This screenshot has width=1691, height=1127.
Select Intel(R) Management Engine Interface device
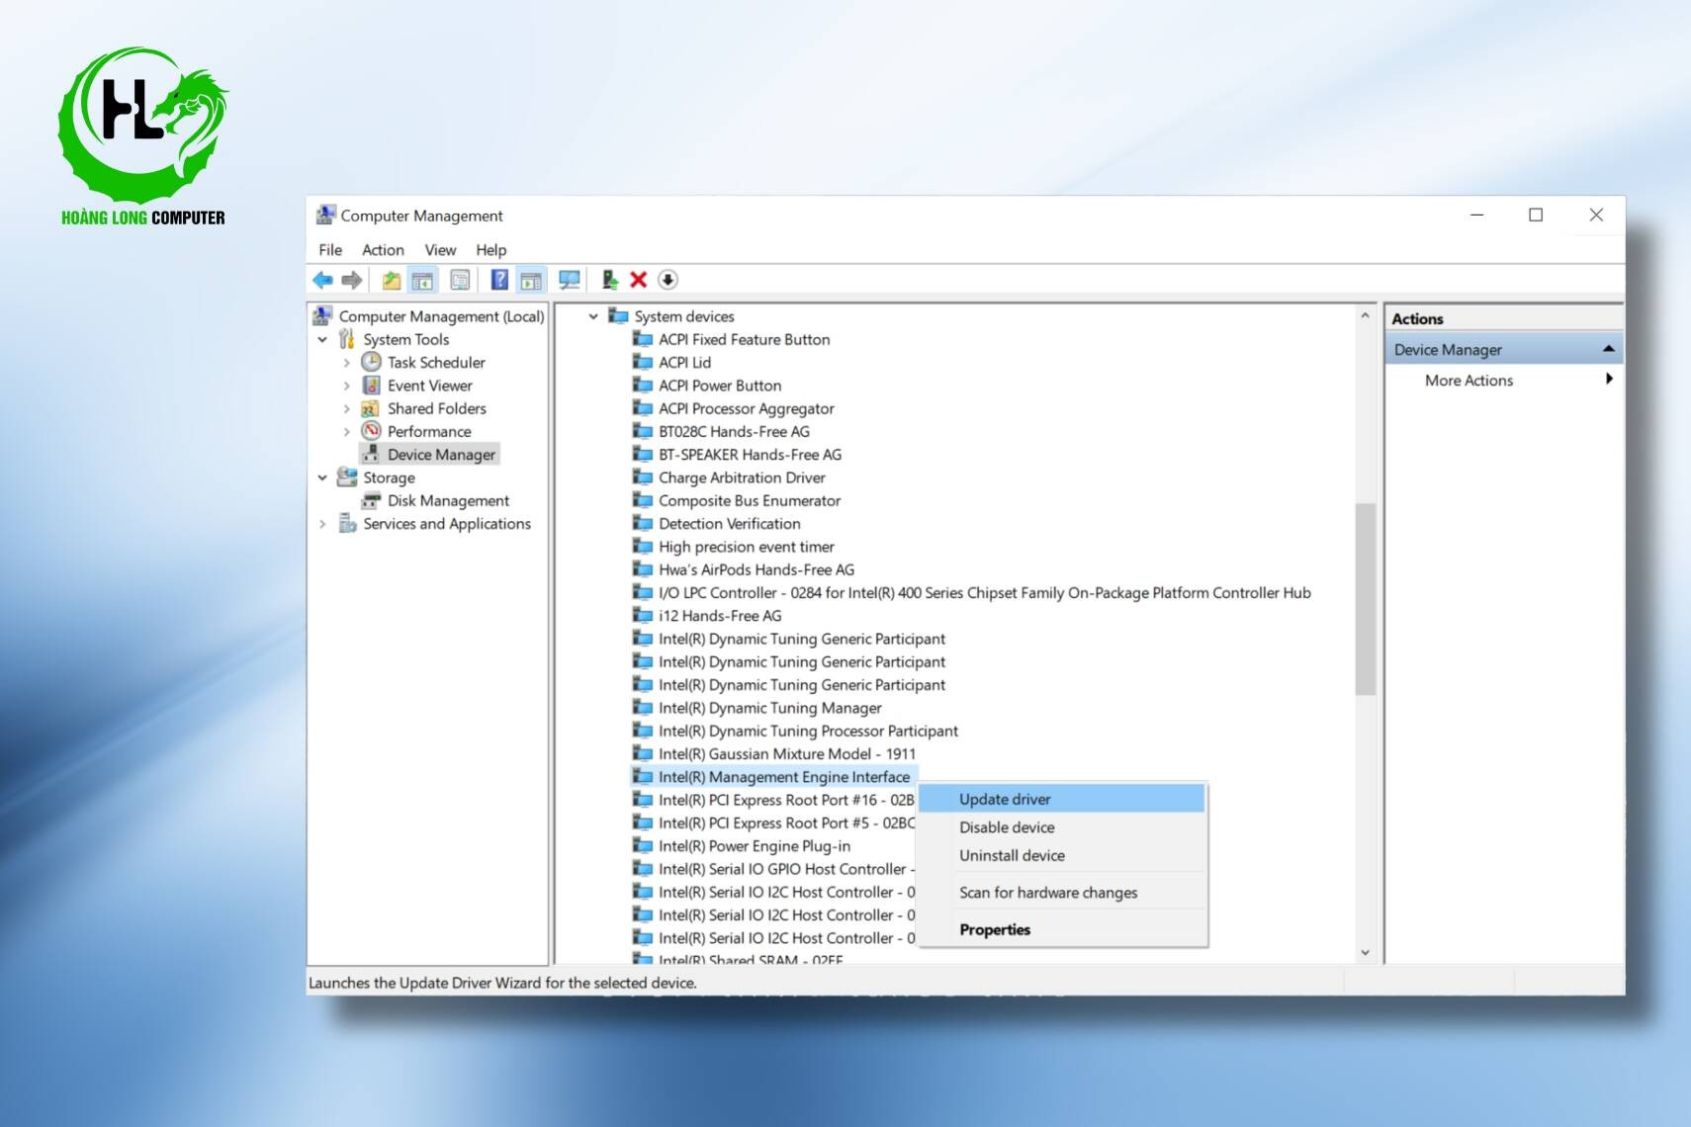coord(784,777)
